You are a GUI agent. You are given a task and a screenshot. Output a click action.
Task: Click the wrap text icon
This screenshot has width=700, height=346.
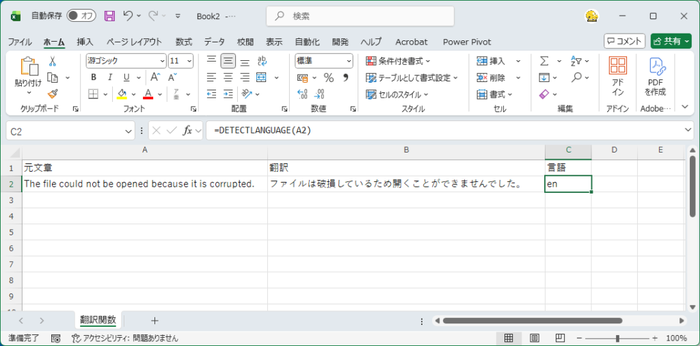(x=262, y=61)
